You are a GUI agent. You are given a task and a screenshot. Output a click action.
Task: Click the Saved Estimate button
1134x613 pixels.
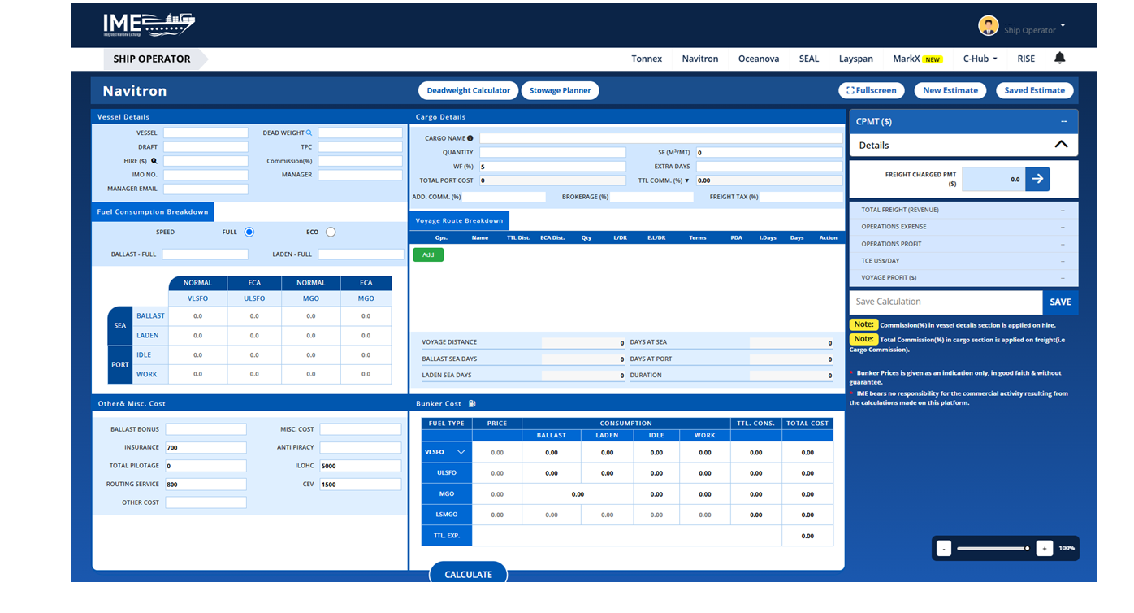point(1035,90)
